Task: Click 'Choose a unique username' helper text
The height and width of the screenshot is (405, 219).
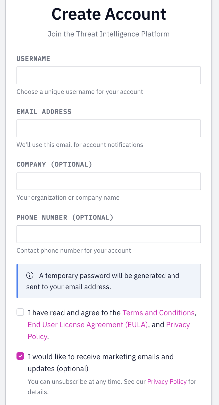Action: pos(80,92)
